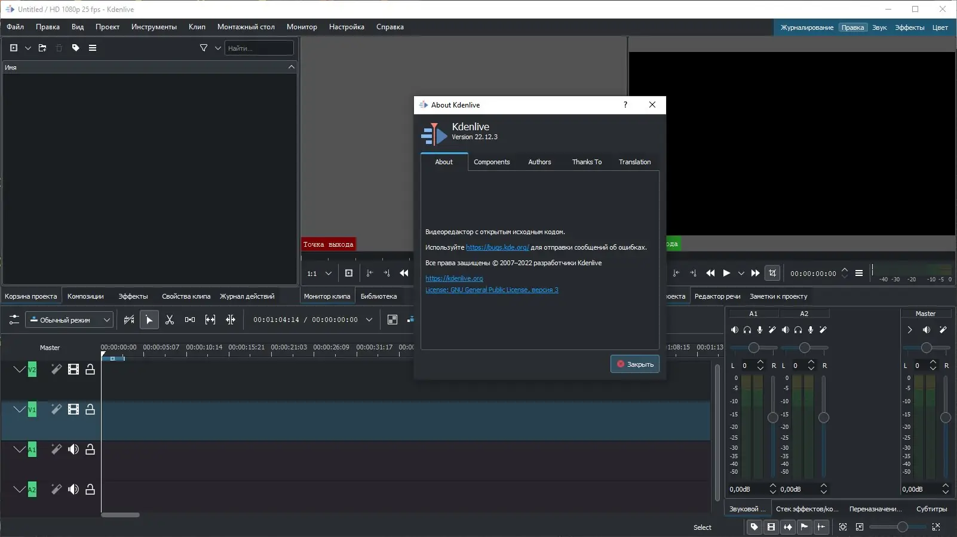957x537 pixels.
Task: Choose the slip tool in timeline toolbar
Action: (x=210, y=320)
